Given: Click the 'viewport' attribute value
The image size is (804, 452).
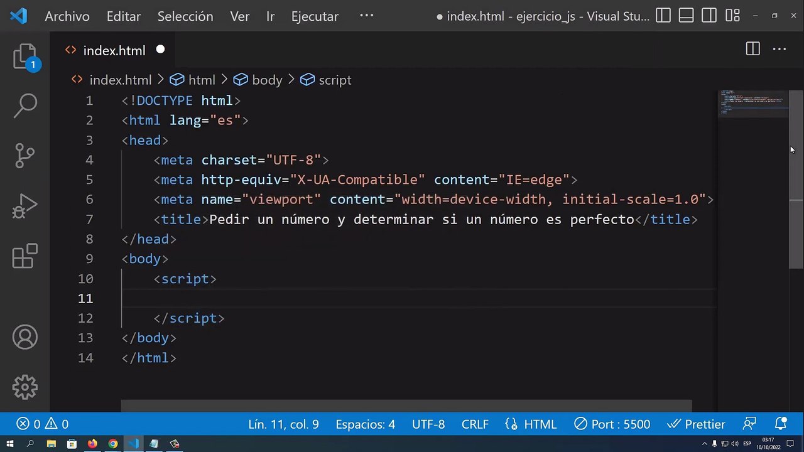Looking at the screenshot, I should tap(281, 199).
